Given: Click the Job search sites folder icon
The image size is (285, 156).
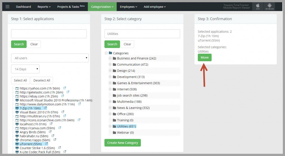Looking at the screenshot, I should pyautogui.click(x=114, y=96).
